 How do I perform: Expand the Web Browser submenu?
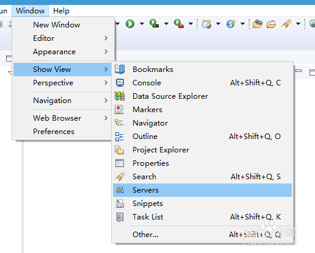(62, 118)
